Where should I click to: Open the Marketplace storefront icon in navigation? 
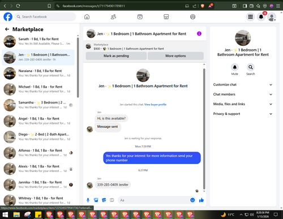(x=166, y=17)
